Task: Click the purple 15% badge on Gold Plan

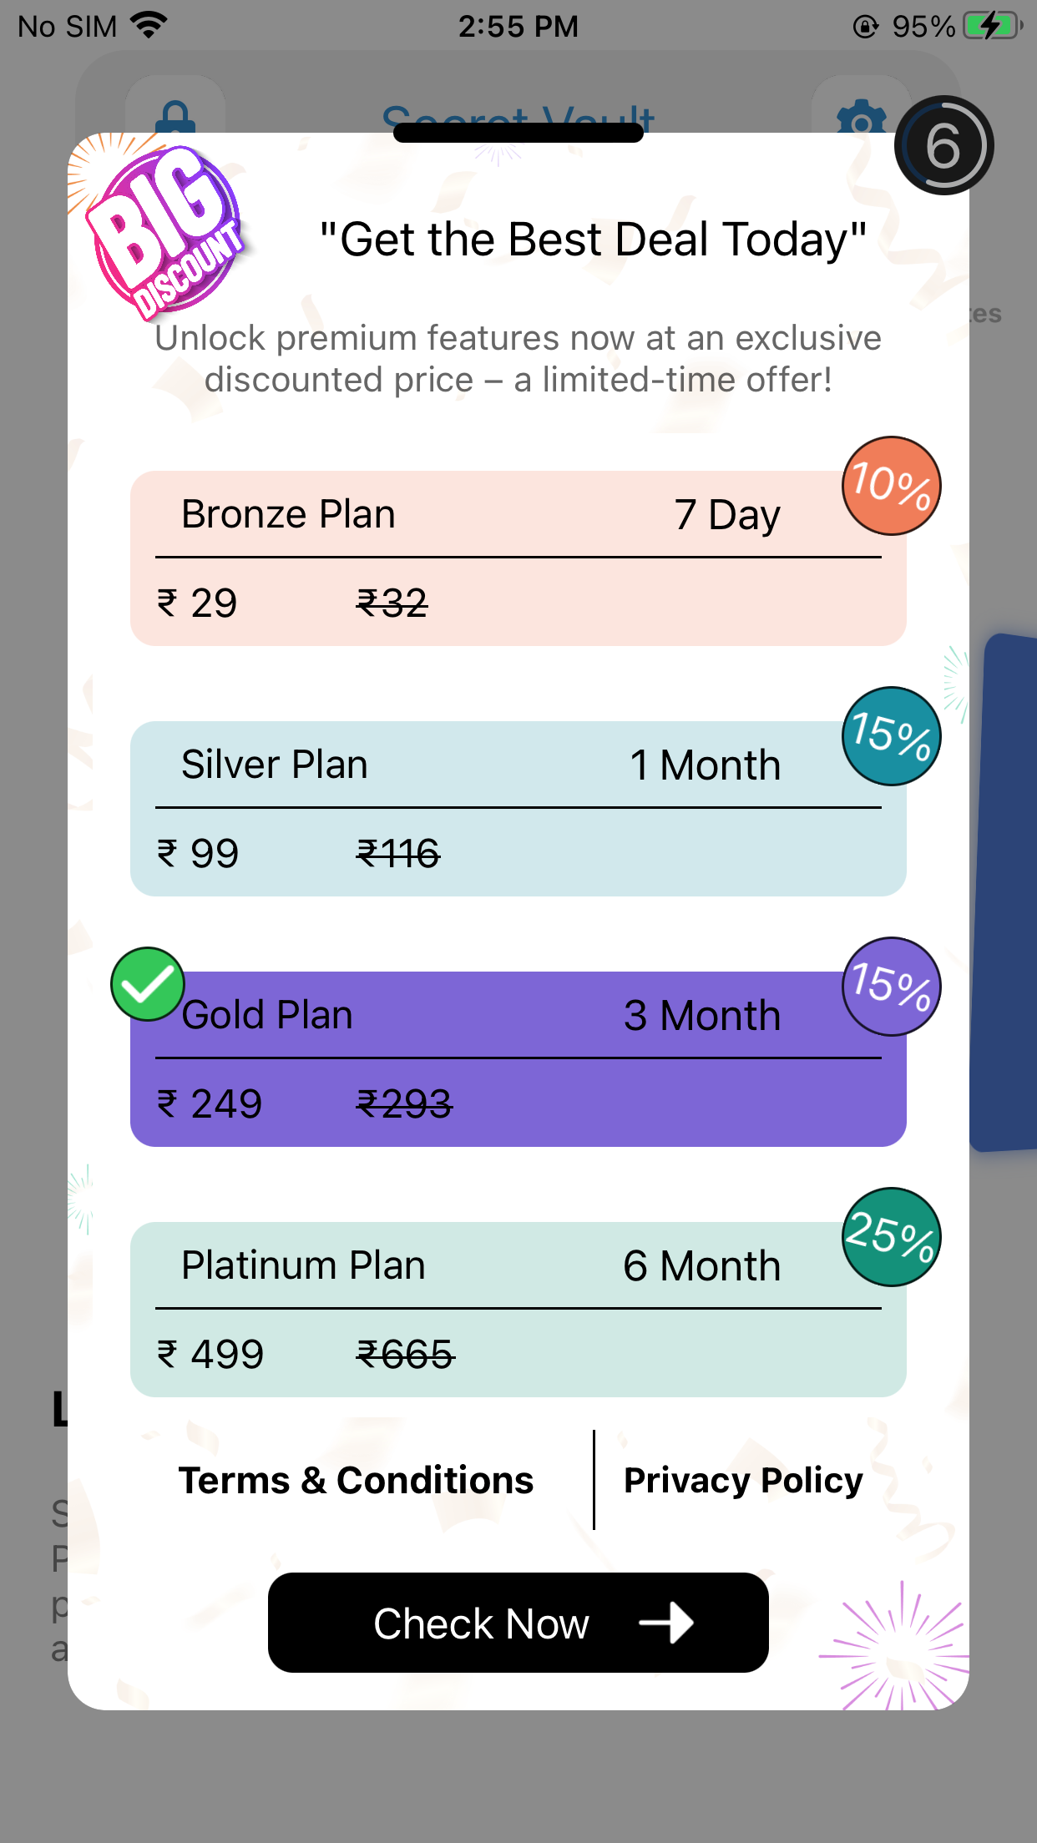Action: [891, 987]
